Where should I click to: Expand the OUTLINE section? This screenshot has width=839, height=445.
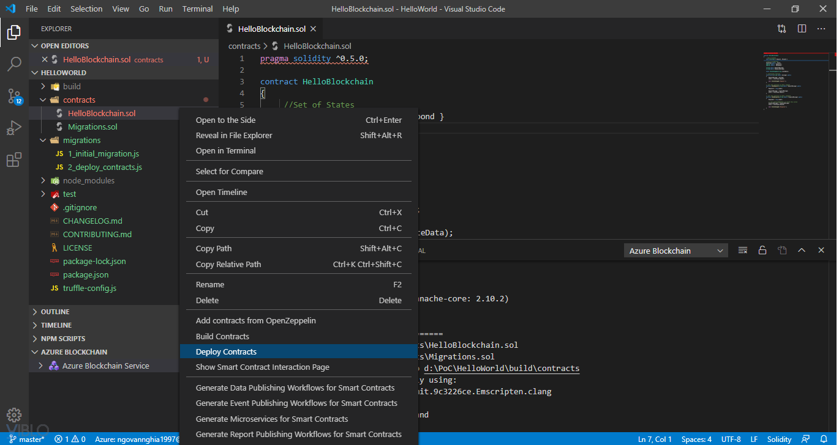pyautogui.click(x=55, y=312)
